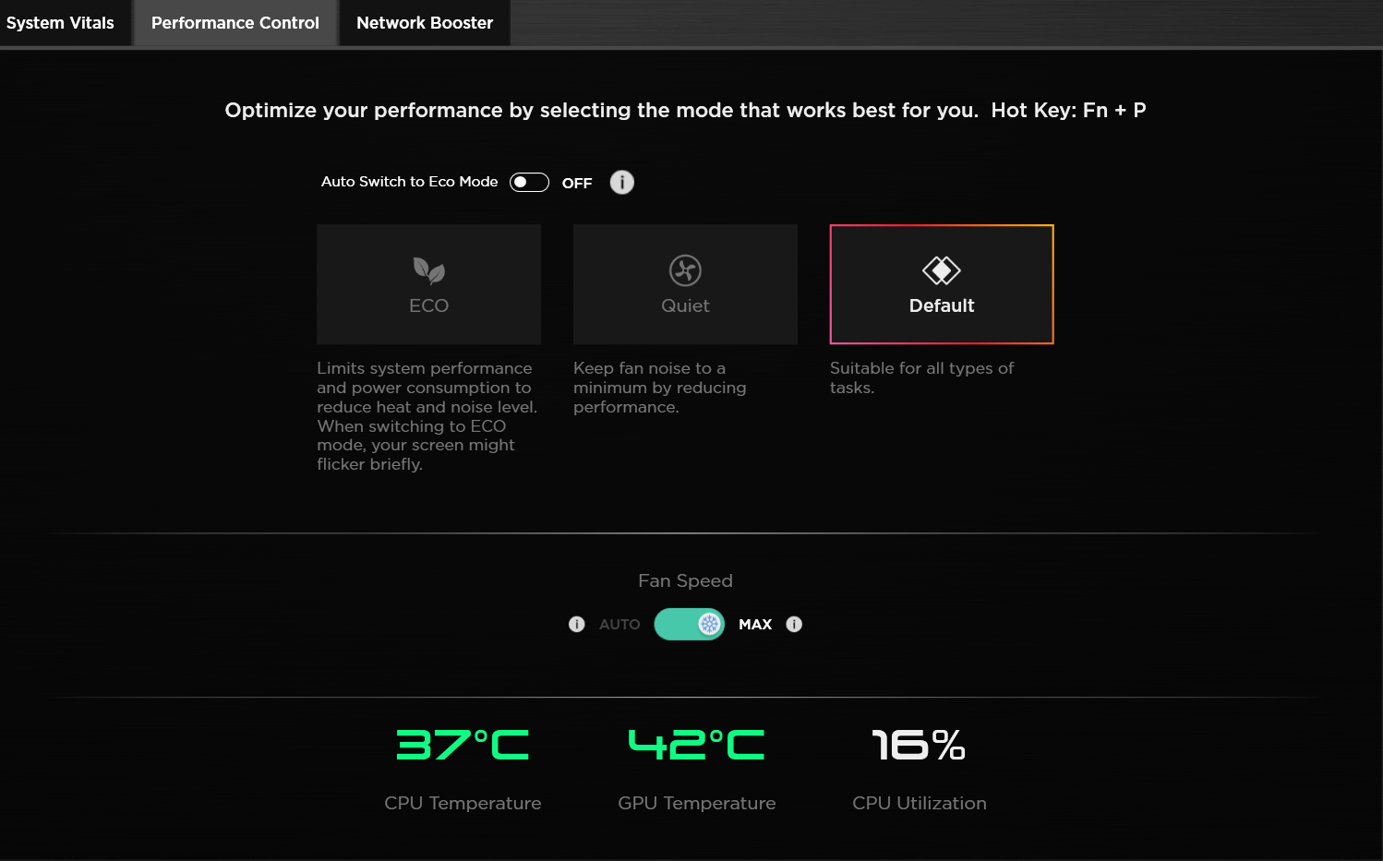
Task: Click the CPU Utilization label
Action: point(920,803)
